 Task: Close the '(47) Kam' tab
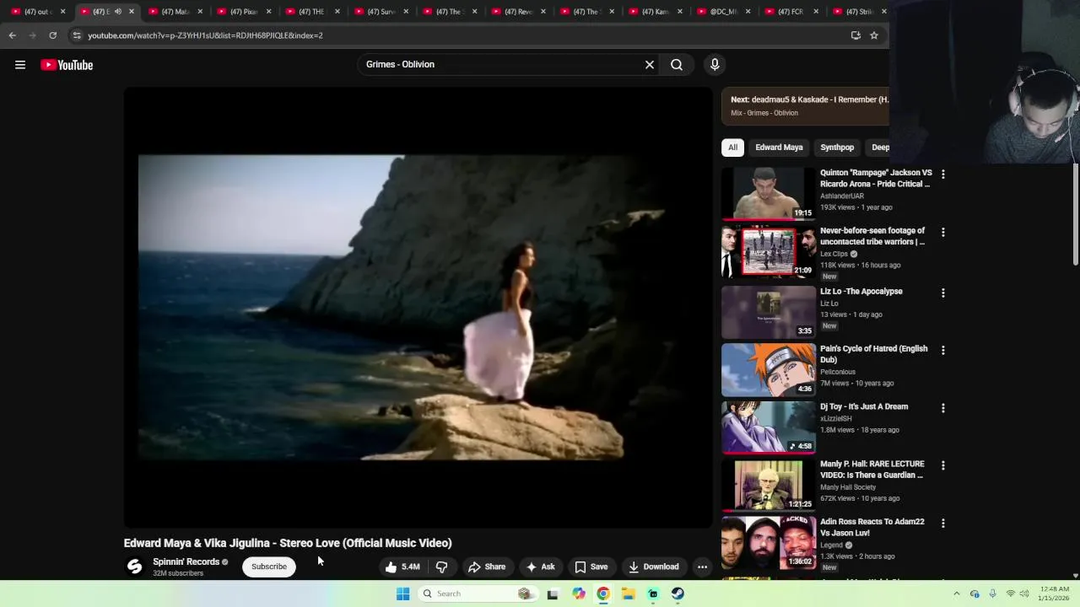coord(679,12)
